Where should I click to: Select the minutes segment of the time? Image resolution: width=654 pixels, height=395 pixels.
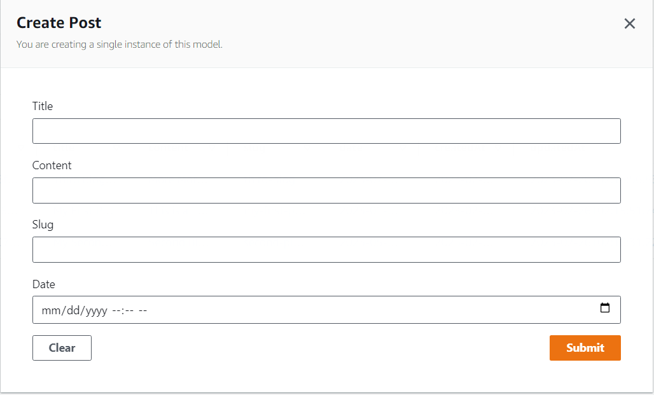tap(129, 310)
